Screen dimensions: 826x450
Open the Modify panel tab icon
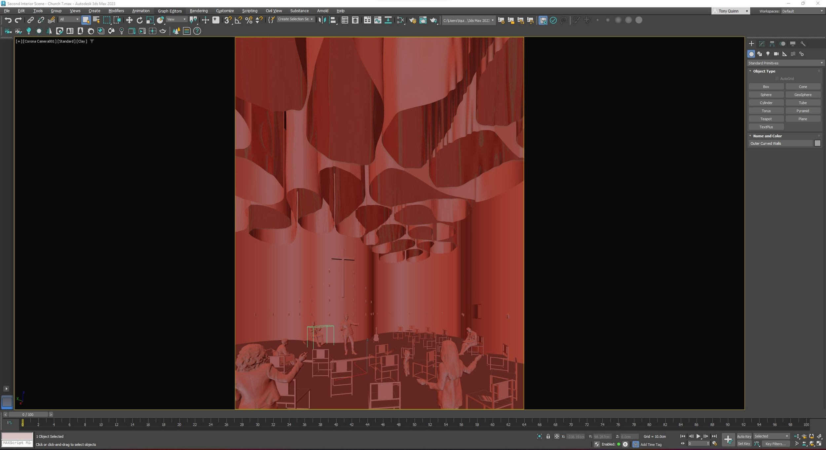[x=762, y=44]
